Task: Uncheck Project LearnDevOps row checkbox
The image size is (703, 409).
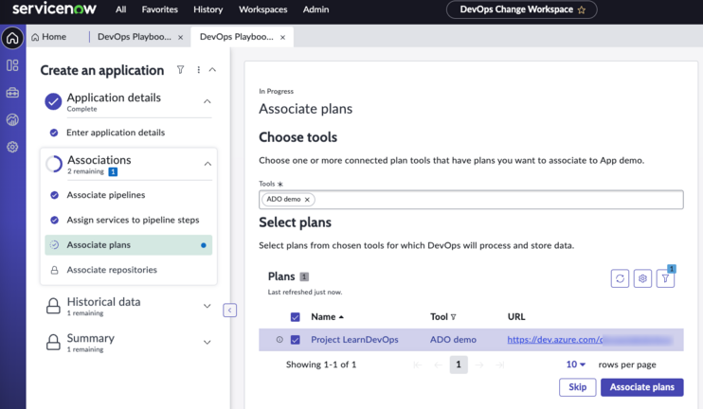Action: [x=295, y=340]
